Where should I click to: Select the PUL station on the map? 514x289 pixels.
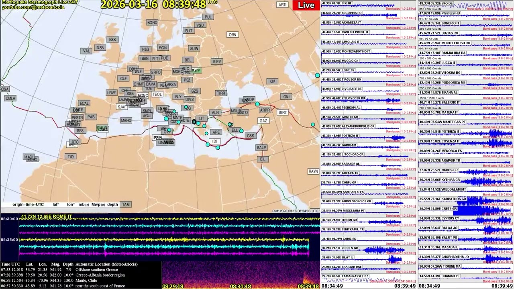click(x=208, y=17)
